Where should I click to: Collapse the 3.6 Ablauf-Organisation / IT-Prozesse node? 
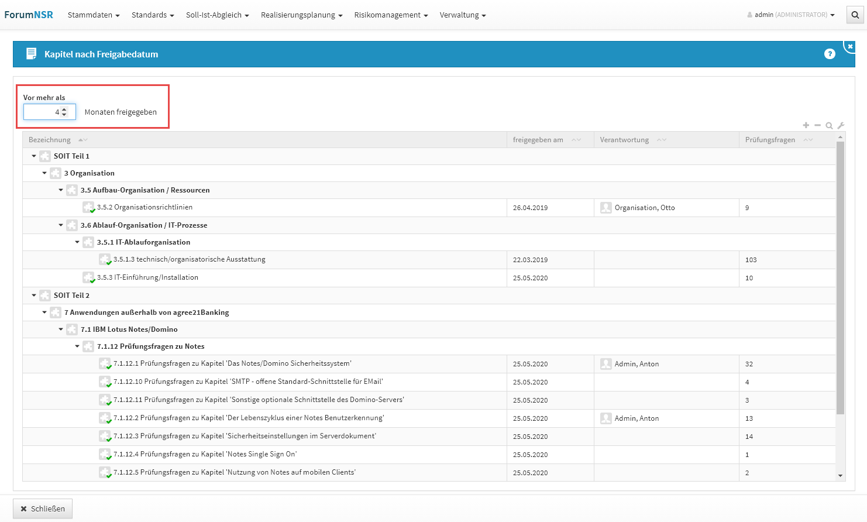(61, 225)
